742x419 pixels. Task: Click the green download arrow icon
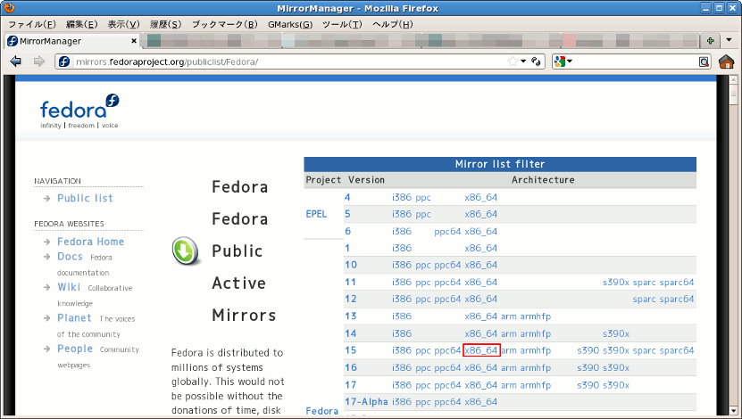(x=185, y=252)
